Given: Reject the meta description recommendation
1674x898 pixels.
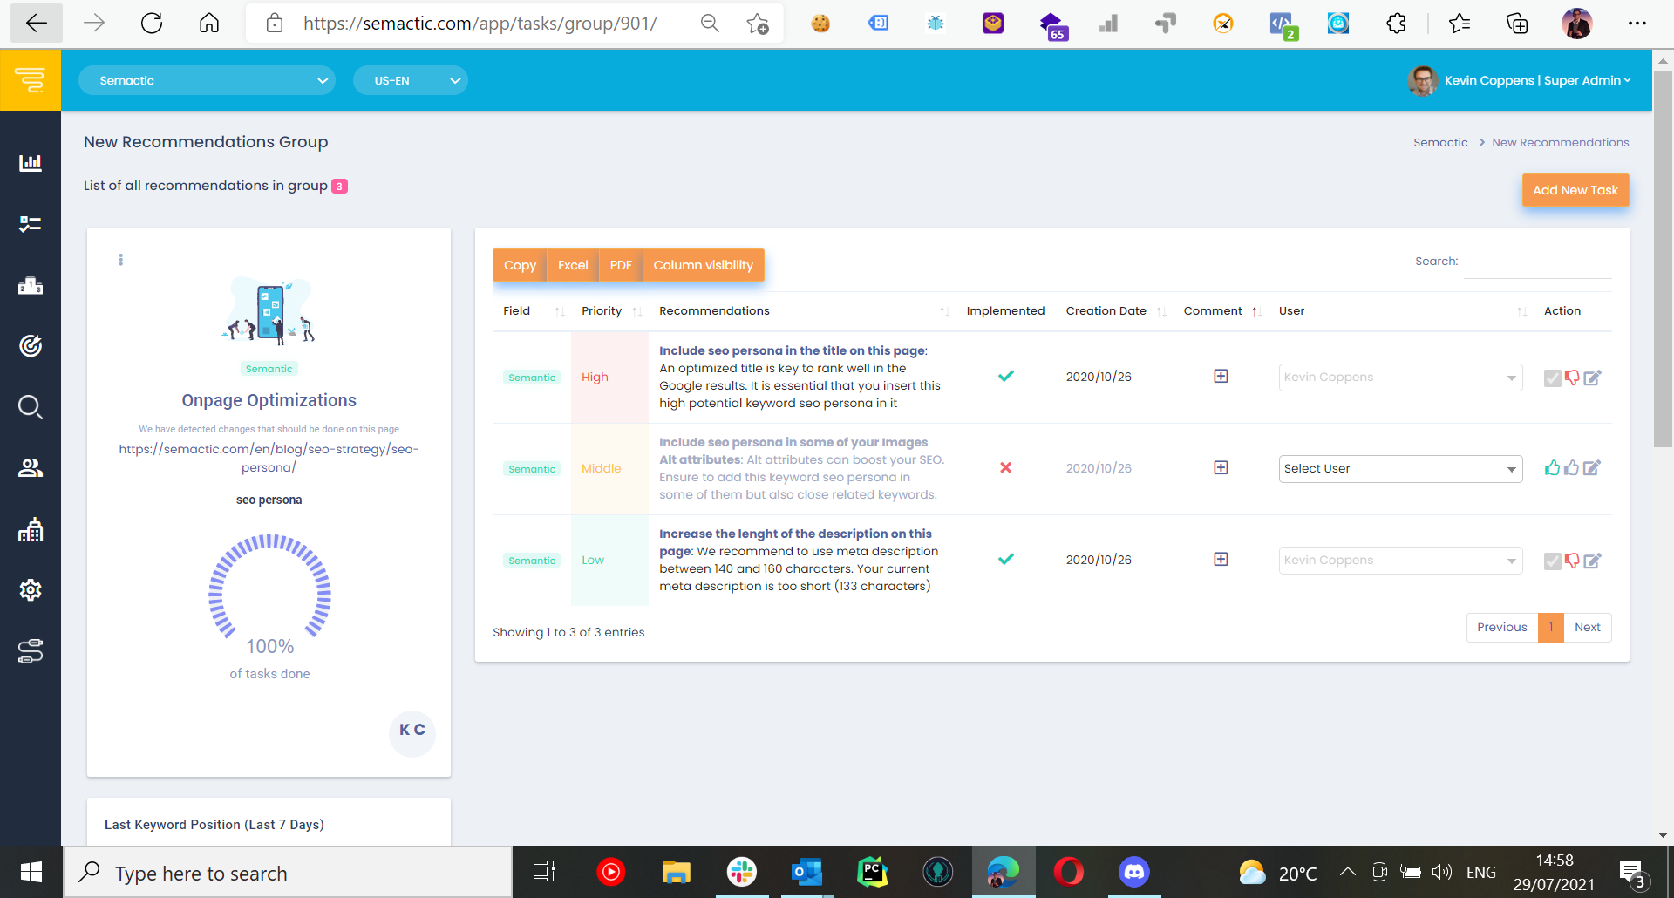Looking at the screenshot, I should pyautogui.click(x=1572, y=561).
